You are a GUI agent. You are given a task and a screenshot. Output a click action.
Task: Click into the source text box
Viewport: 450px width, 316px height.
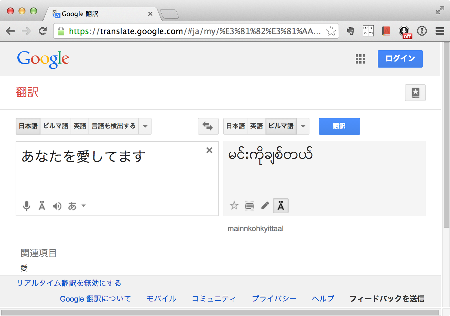(117, 179)
